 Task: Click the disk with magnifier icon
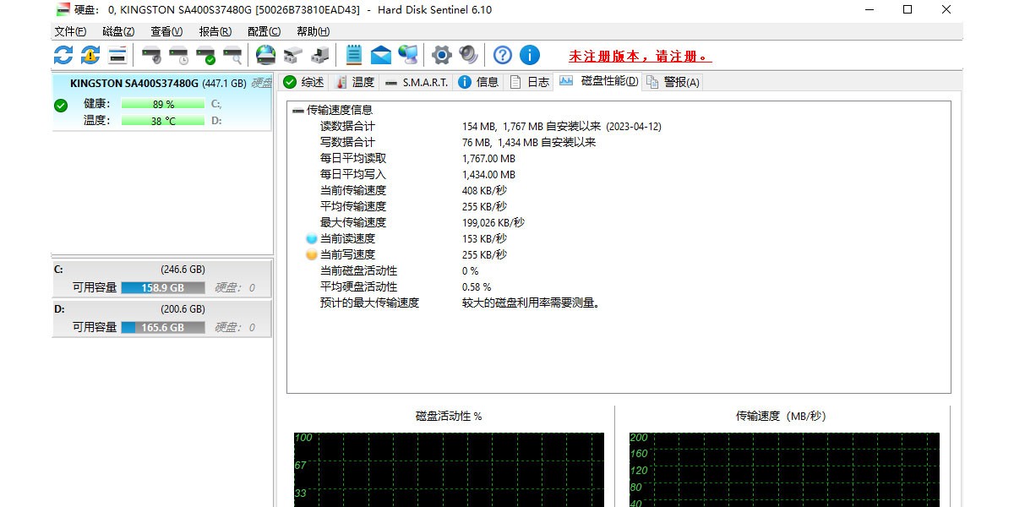coord(232,56)
